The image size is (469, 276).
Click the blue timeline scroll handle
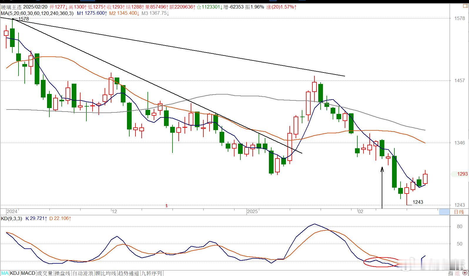444,212
